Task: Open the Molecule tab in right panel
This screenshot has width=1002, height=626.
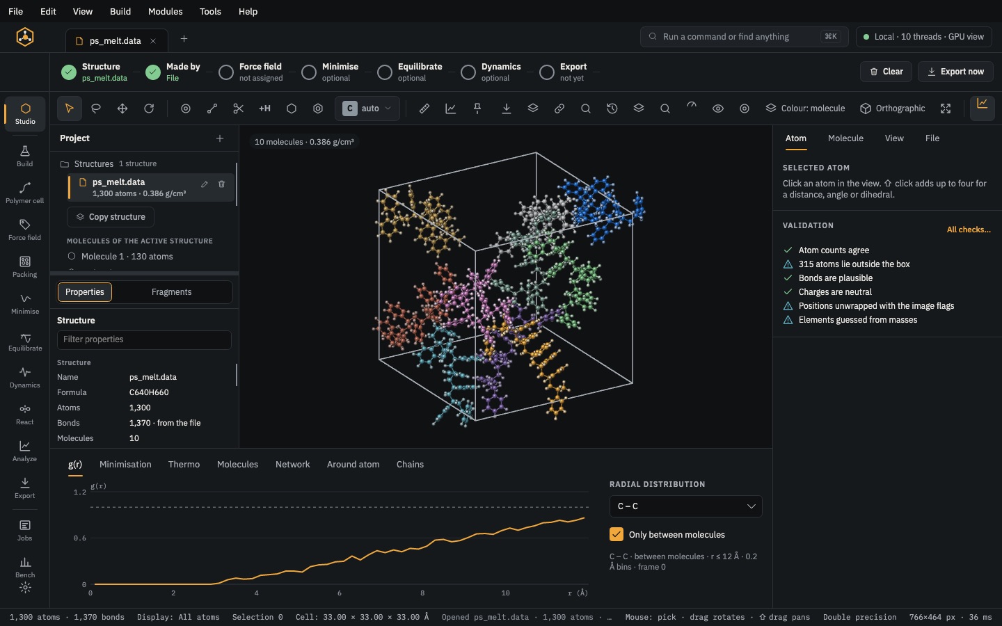Action: [x=845, y=138]
